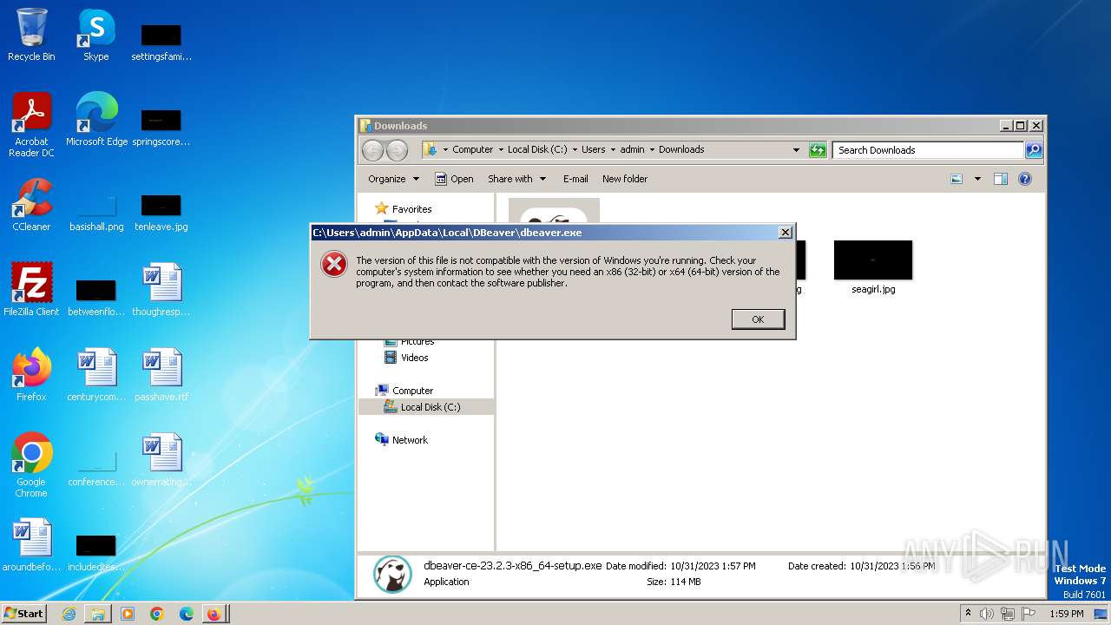Screen dimensions: 1111x625
Task: Select Favorites in the navigation pane
Action: coord(411,209)
